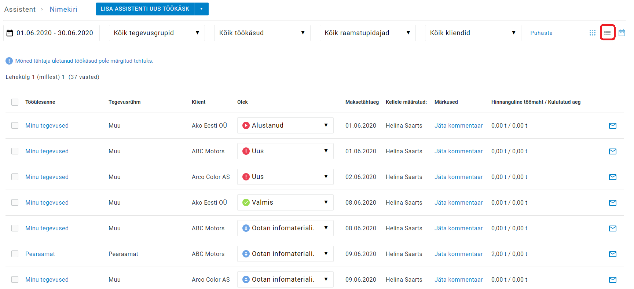The width and height of the screenshot is (634, 289).
Task: Tick checkbox for Arco Color AS 09.06.2020 row
Action: [15, 279]
